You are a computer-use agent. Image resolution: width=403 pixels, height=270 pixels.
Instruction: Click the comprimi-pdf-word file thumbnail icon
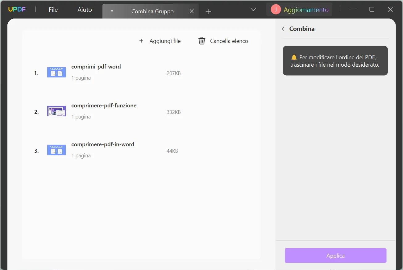(56, 72)
